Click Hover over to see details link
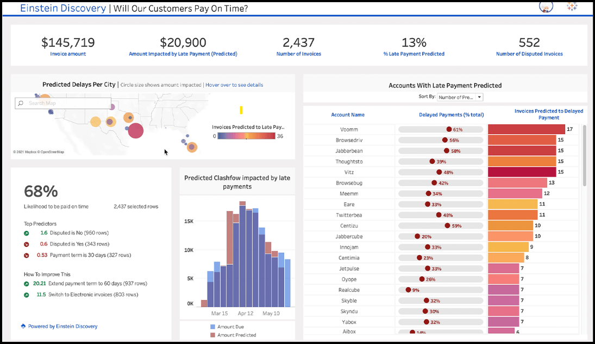 point(234,85)
